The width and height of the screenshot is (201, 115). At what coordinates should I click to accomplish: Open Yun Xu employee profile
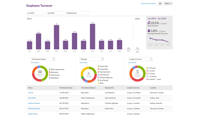(31, 93)
